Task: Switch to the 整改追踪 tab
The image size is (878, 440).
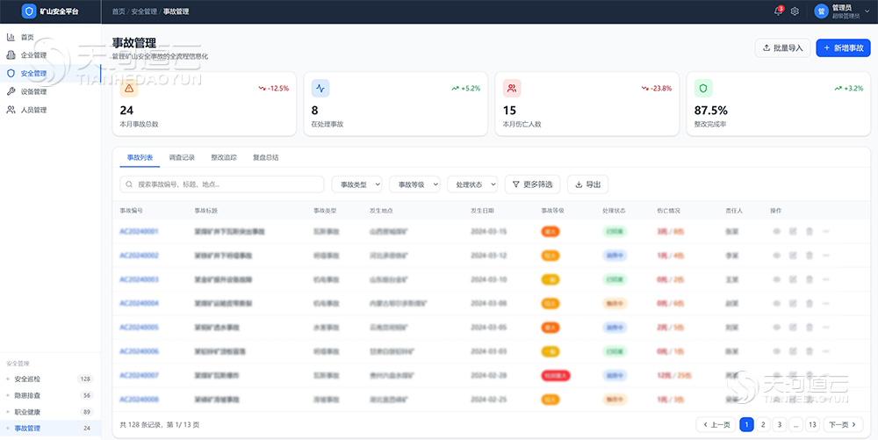Action: coord(224,158)
